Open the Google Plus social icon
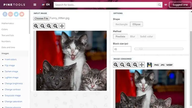The width and height of the screenshot is (192, 108). pyautogui.click(x=10, y=14)
